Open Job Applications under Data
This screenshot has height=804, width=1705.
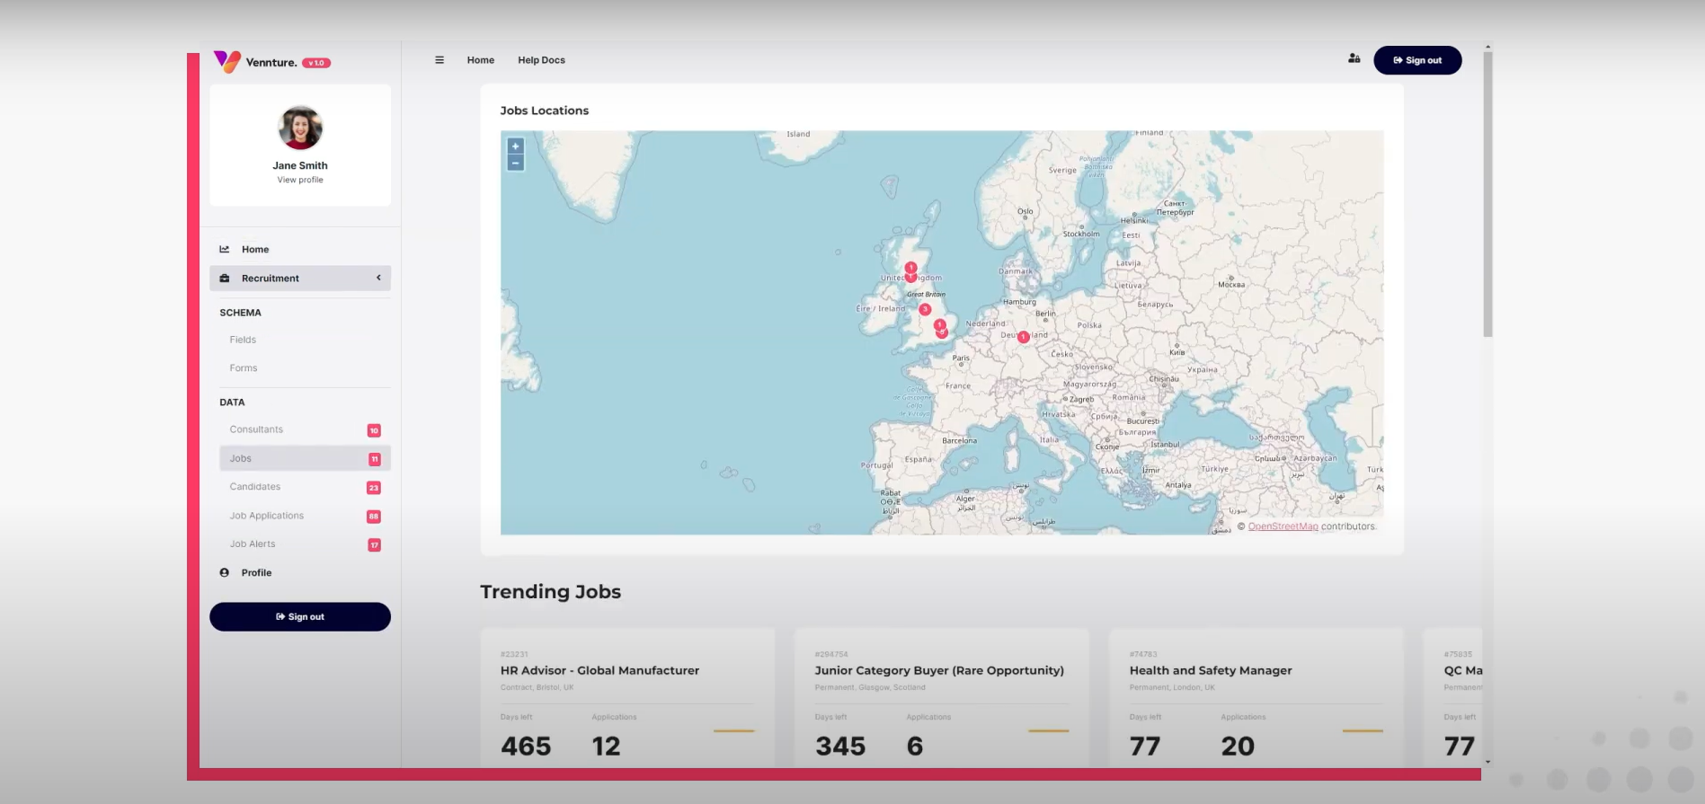coord(267,516)
